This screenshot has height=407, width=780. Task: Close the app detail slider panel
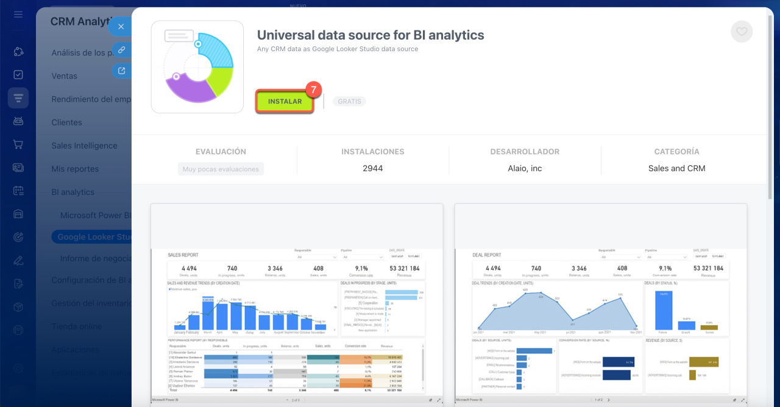pos(121,27)
